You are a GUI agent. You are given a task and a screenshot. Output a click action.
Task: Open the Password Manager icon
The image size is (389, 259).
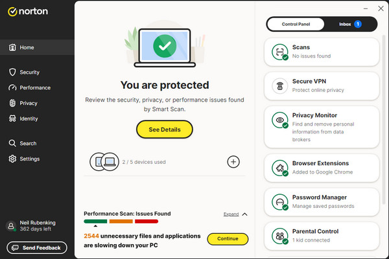pyautogui.click(x=280, y=201)
